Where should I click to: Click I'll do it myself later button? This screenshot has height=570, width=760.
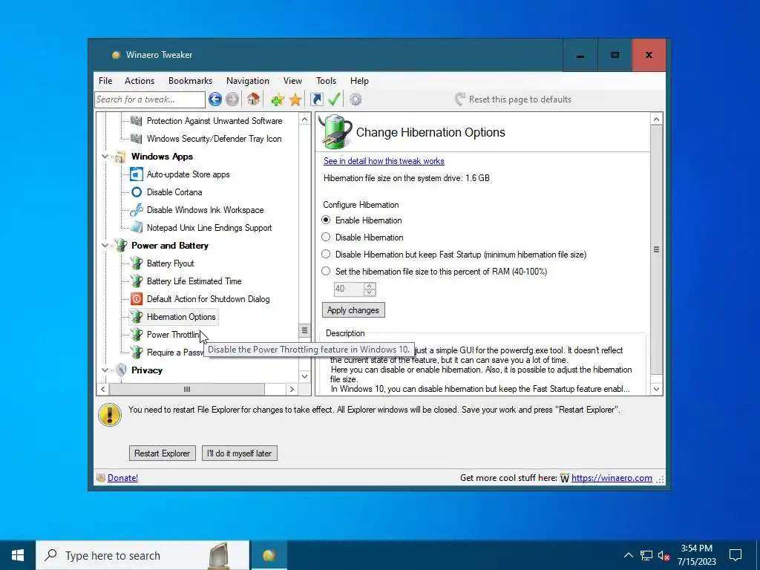[x=240, y=453]
